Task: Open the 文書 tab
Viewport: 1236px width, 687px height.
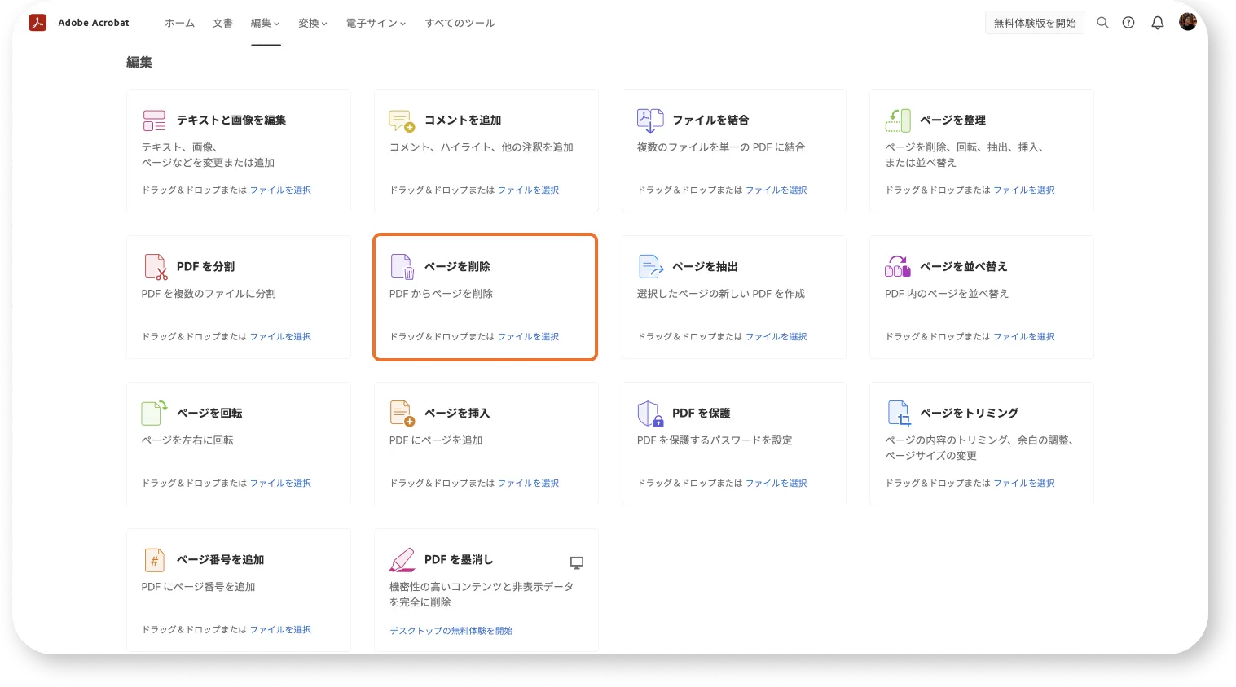Action: click(222, 23)
